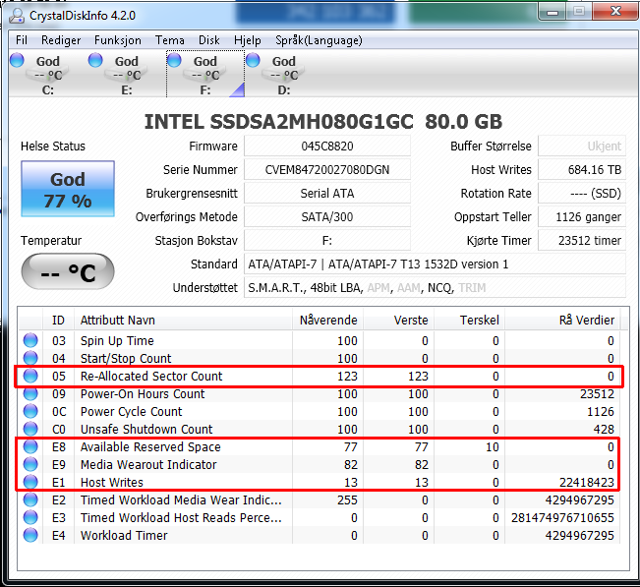
Task: Click the CrystalDiskInfo title bar app icon
Action: (x=17, y=16)
